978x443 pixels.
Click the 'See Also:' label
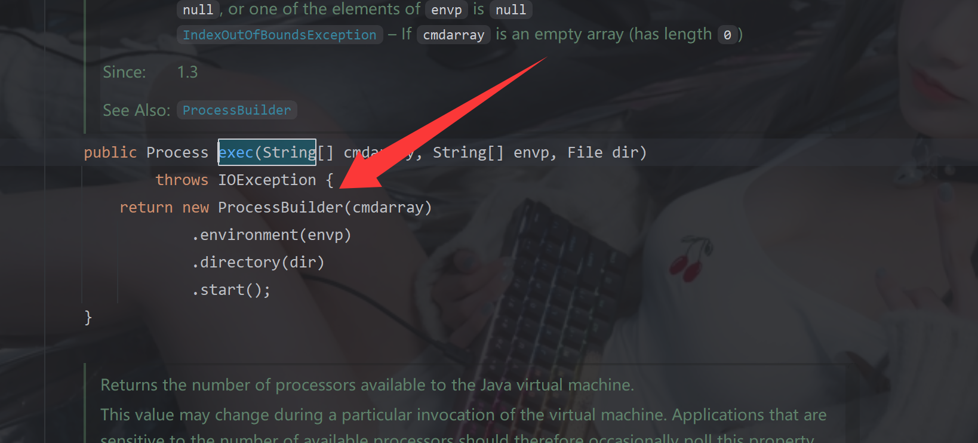pos(137,110)
